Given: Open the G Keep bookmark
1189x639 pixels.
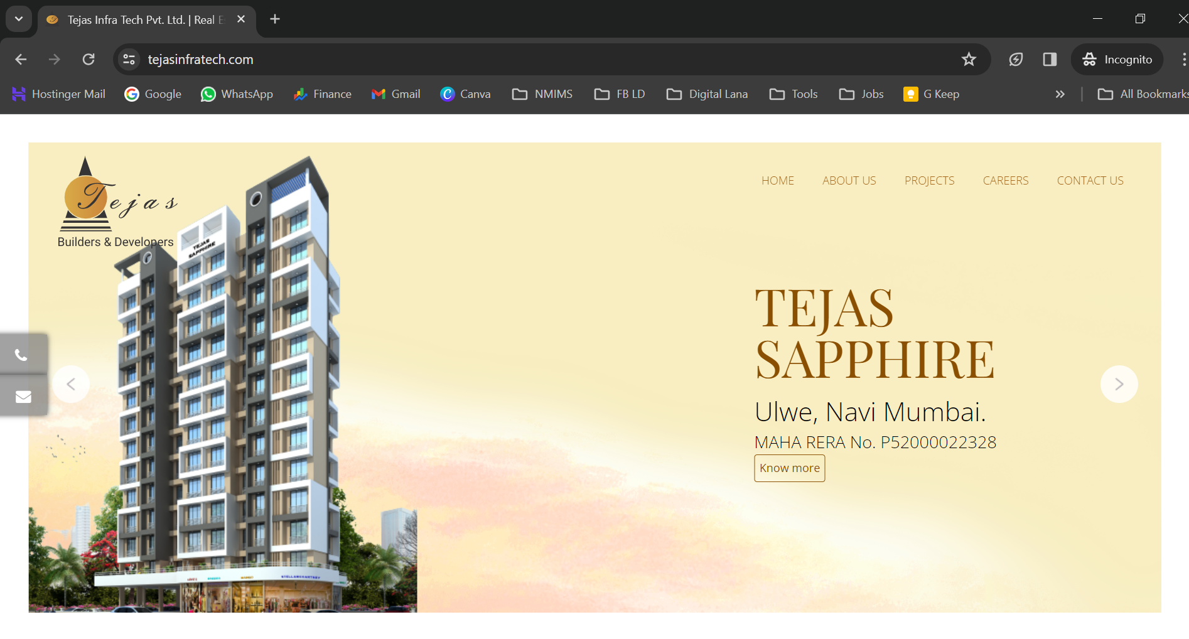Looking at the screenshot, I should click(931, 94).
